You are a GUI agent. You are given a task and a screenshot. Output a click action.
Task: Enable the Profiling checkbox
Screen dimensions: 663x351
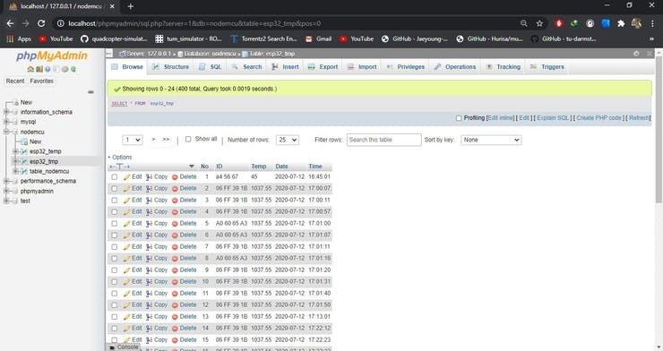pyautogui.click(x=459, y=118)
